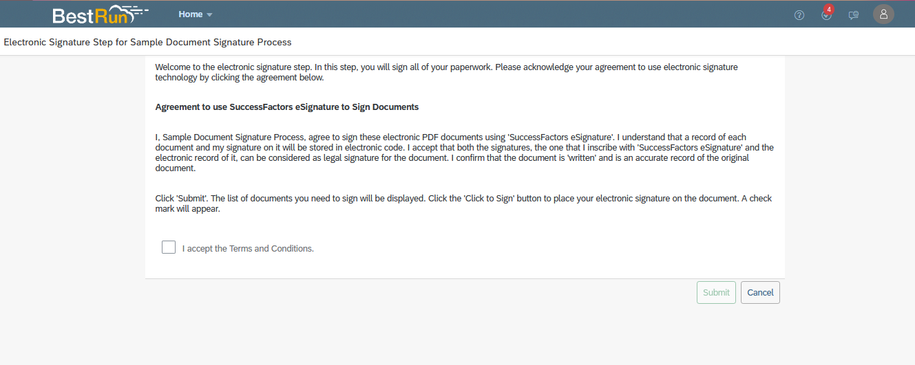This screenshot has width=915, height=365.
Task: Click the Submit button
Action: pos(716,292)
